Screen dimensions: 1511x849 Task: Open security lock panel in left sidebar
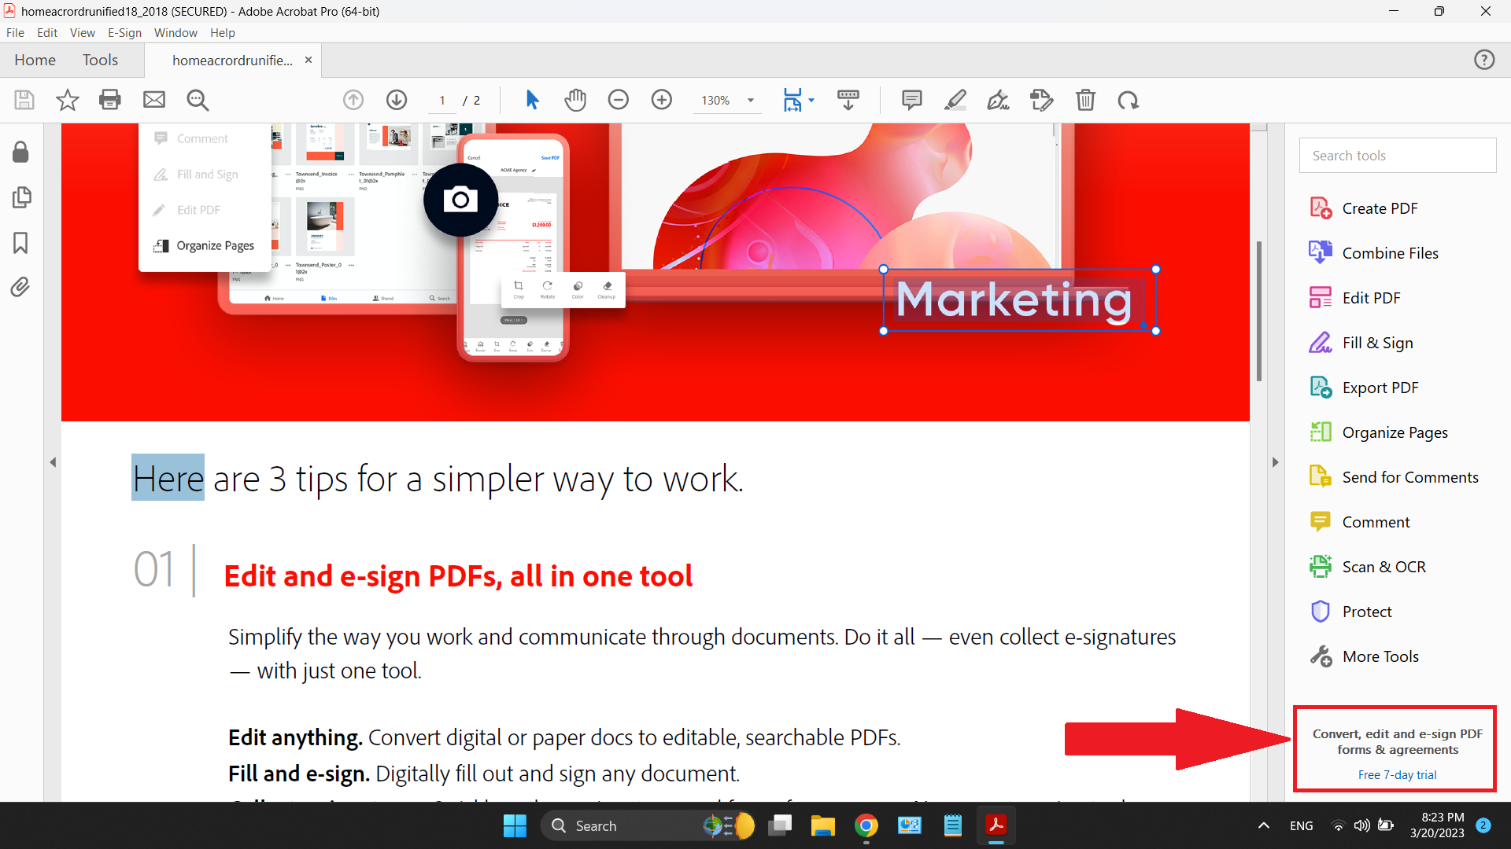(21, 152)
